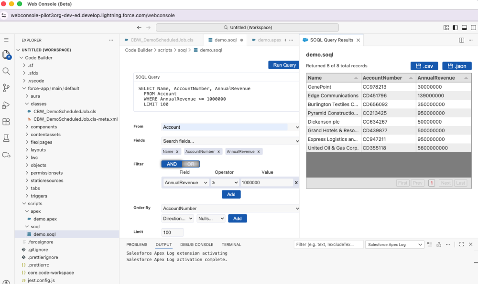Click the Run Query button

tap(283, 64)
